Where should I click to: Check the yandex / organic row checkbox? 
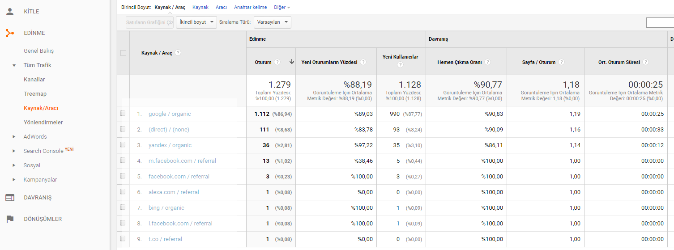click(123, 145)
